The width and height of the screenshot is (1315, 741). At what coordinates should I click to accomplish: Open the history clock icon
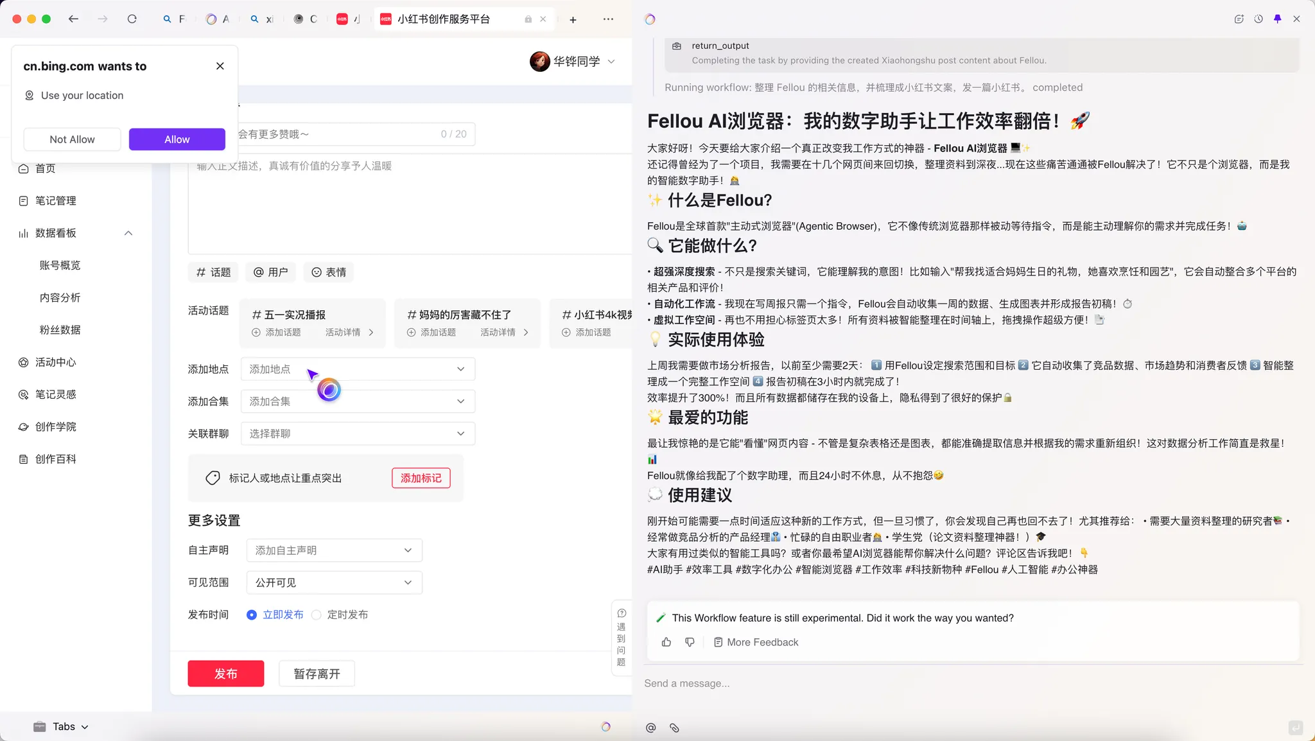[x=1258, y=19]
